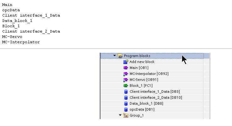Collapse the Group_1 tree node arrow
This screenshot has height=126, width=232.
(120, 115)
